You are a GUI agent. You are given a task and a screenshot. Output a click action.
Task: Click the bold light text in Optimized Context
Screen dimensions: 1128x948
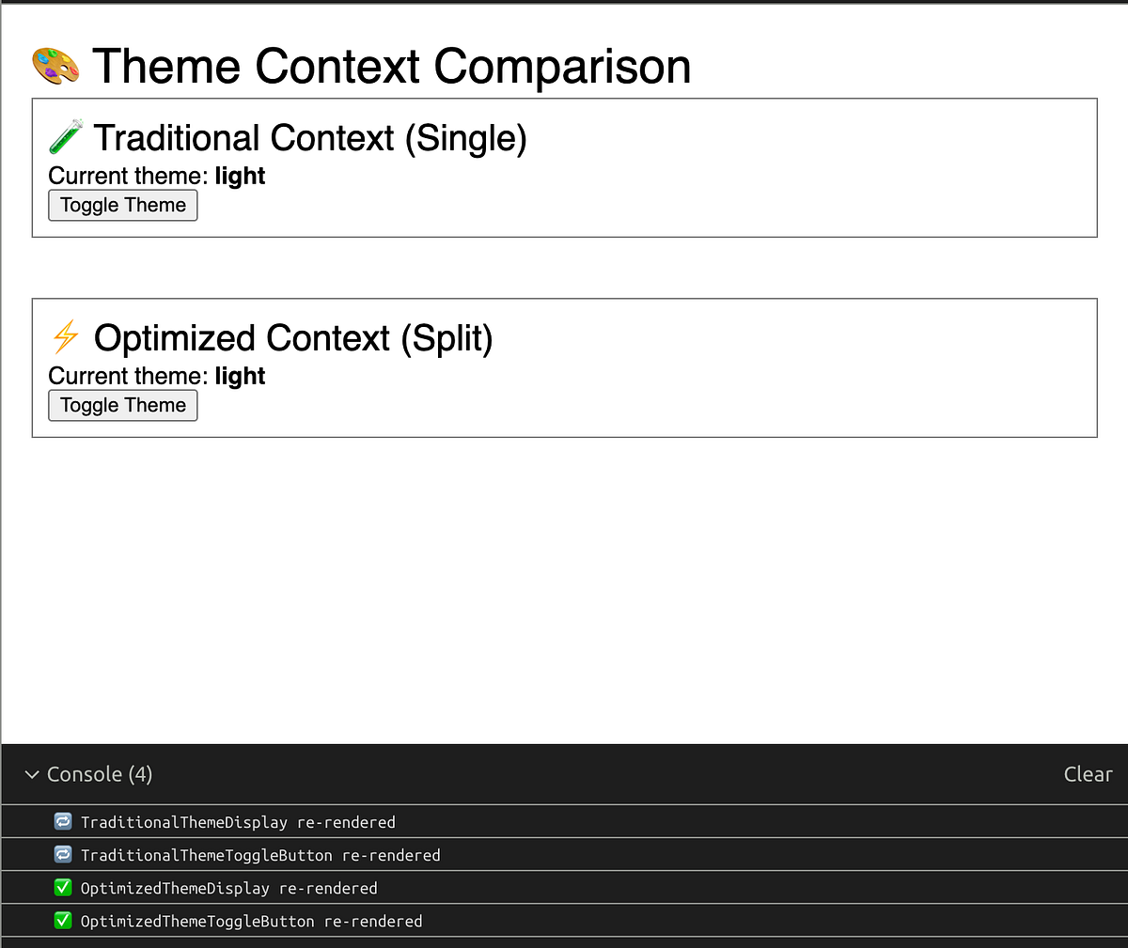(x=240, y=376)
